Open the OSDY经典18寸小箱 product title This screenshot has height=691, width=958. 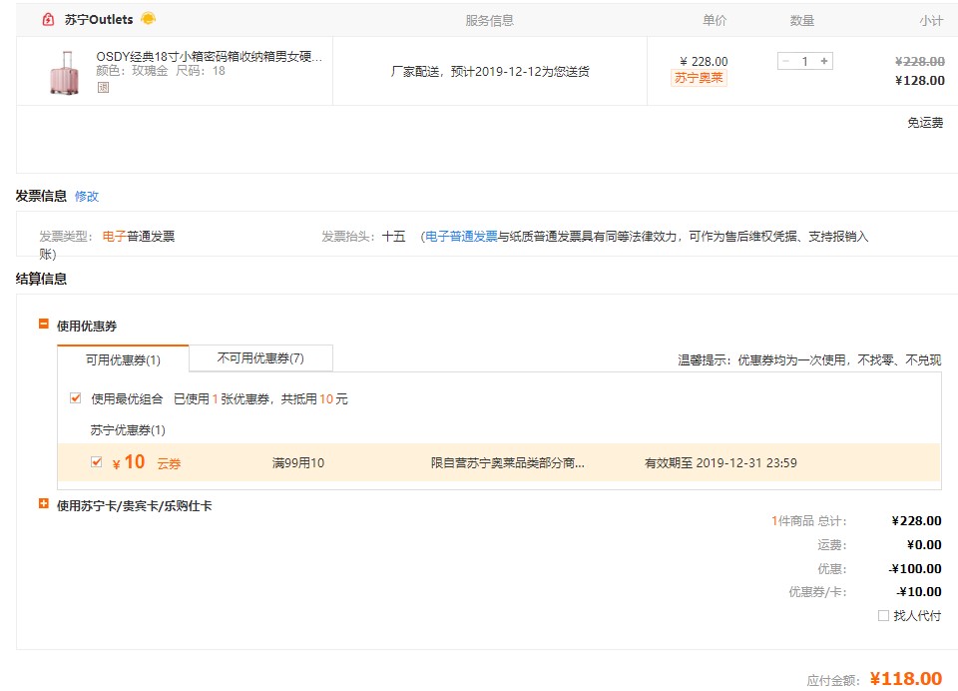[x=209, y=56]
